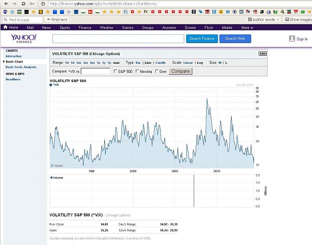Open the dark shield bookmark at bar start
This screenshot has width=312, height=245.
pyautogui.click(x=5, y=12)
